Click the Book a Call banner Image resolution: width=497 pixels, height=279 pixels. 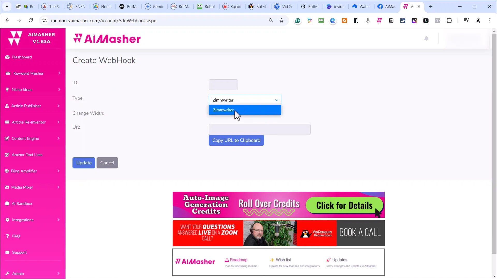(279, 233)
